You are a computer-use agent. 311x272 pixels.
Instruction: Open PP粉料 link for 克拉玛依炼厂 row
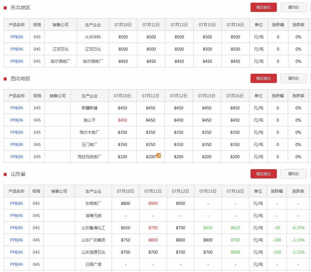tap(17, 157)
